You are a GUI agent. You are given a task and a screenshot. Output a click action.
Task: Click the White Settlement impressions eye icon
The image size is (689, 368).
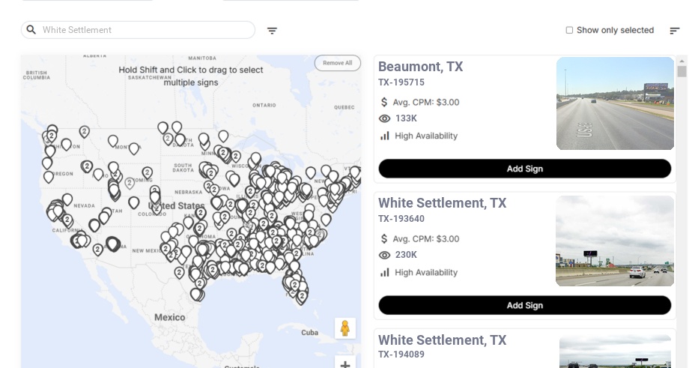385,255
